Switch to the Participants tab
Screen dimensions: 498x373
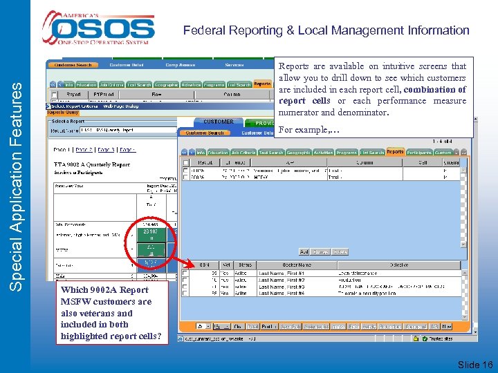click(x=420, y=153)
